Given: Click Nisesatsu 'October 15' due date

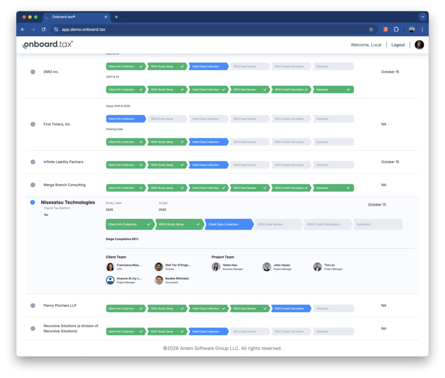Looking at the screenshot, I should pyautogui.click(x=377, y=205).
